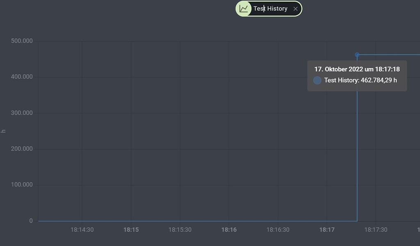This screenshot has height=246, width=420.
Task: Remove the Test History chip with its X
Action: point(295,9)
